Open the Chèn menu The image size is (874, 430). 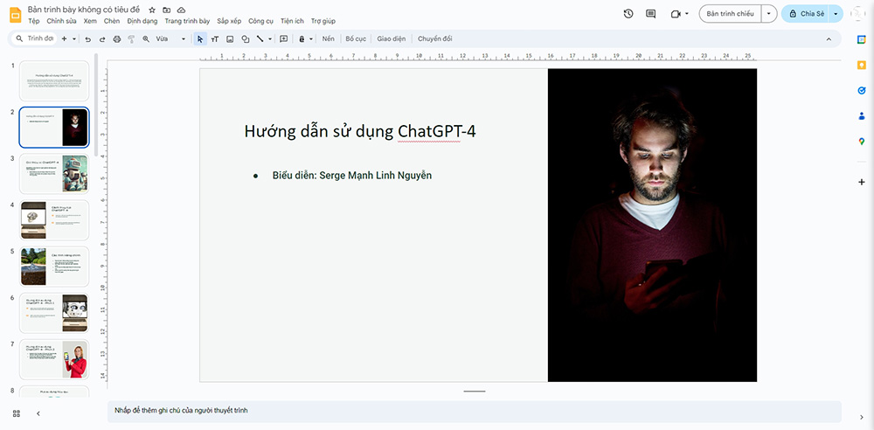(112, 21)
